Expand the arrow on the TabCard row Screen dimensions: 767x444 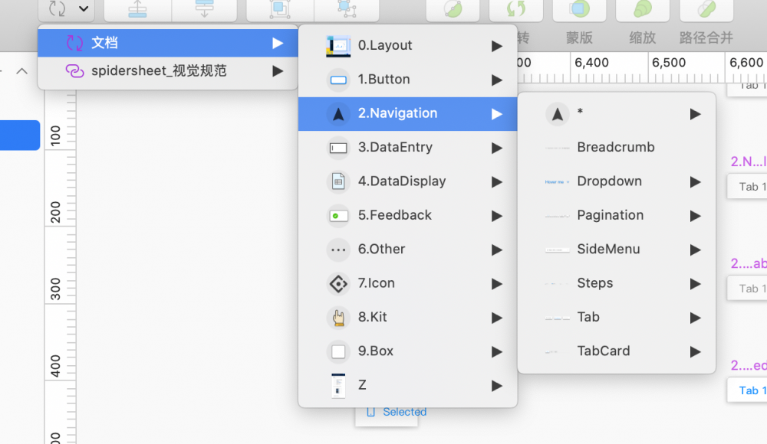pyautogui.click(x=695, y=351)
